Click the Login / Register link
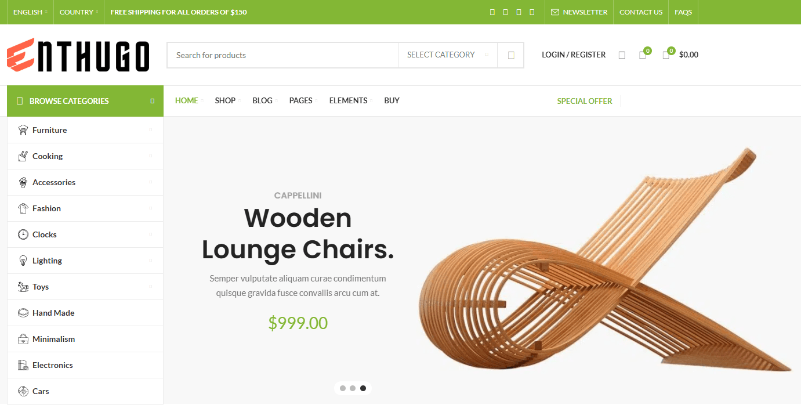Image resolution: width=801 pixels, height=408 pixels. pyautogui.click(x=574, y=55)
